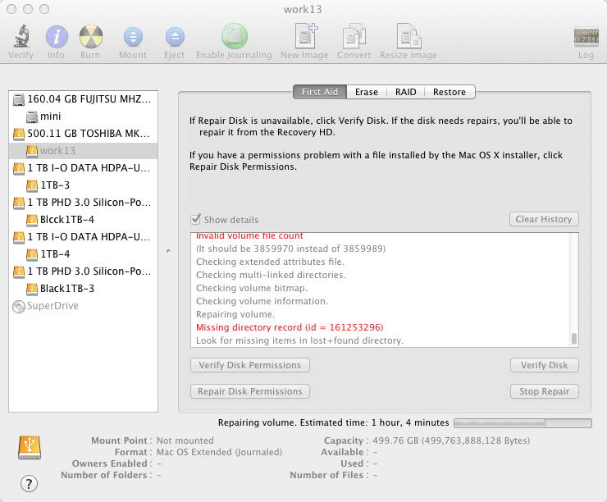
Task: Click 'Checking volume bitmap.' log line
Action: click(252, 288)
